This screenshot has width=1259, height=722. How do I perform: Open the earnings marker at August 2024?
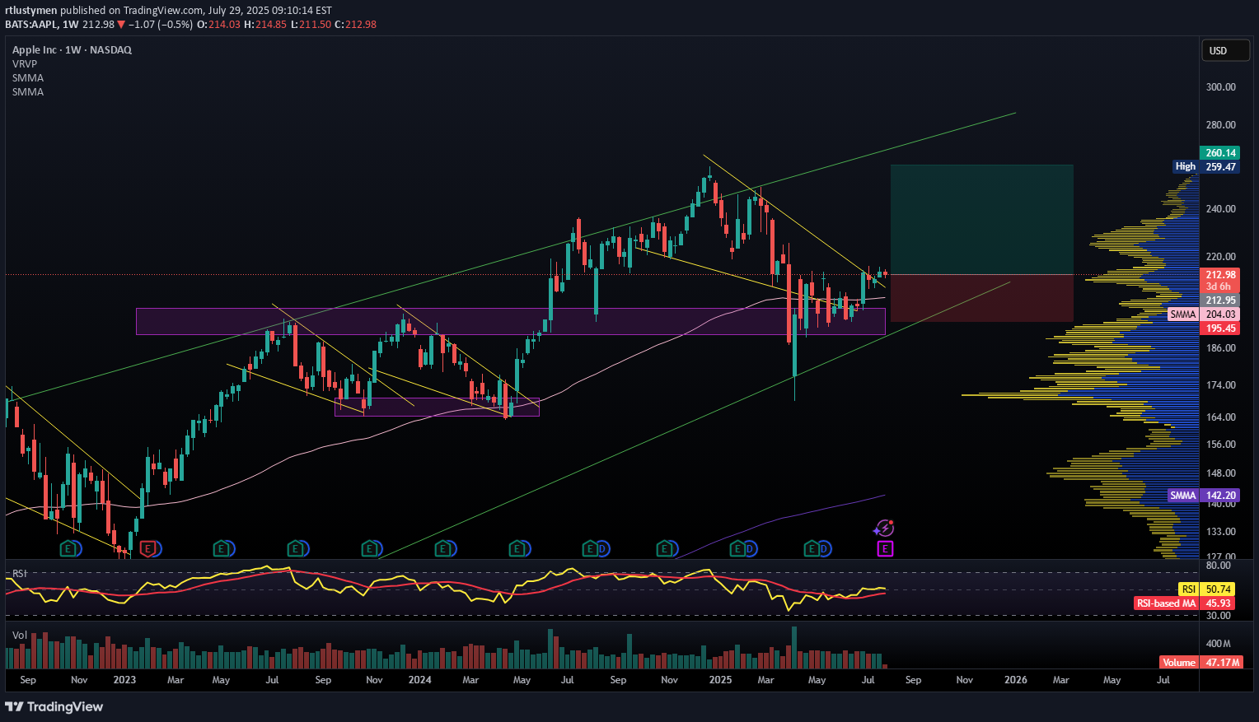pos(590,548)
